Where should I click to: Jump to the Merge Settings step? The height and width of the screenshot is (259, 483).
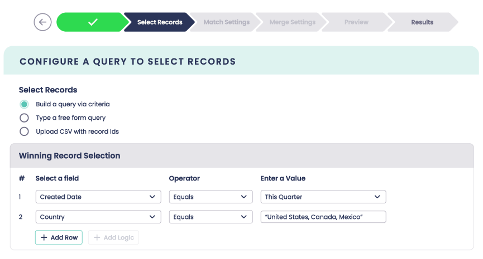pyautogui.click(x=292, y=22)
